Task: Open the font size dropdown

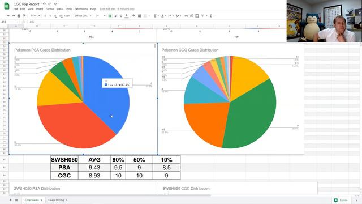Action: [101, 16]
